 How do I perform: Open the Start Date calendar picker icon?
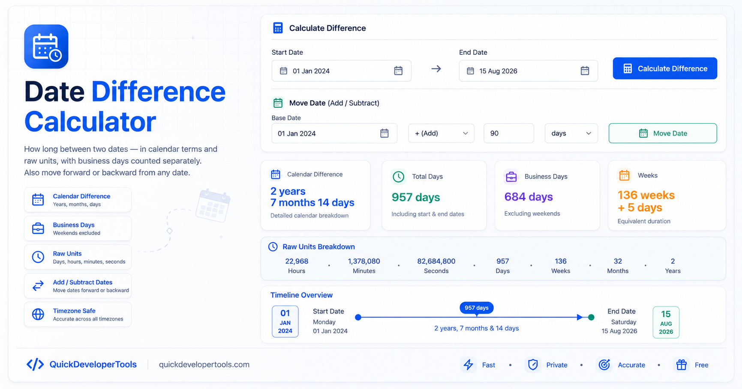tap(398, 71)
